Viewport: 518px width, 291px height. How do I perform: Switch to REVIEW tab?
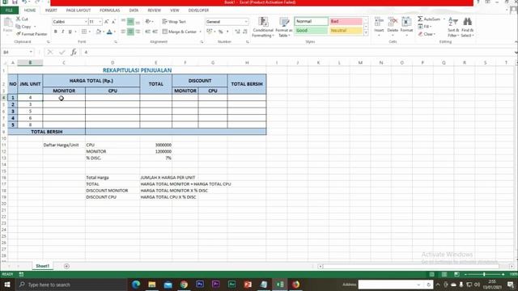tap(154, 11)
